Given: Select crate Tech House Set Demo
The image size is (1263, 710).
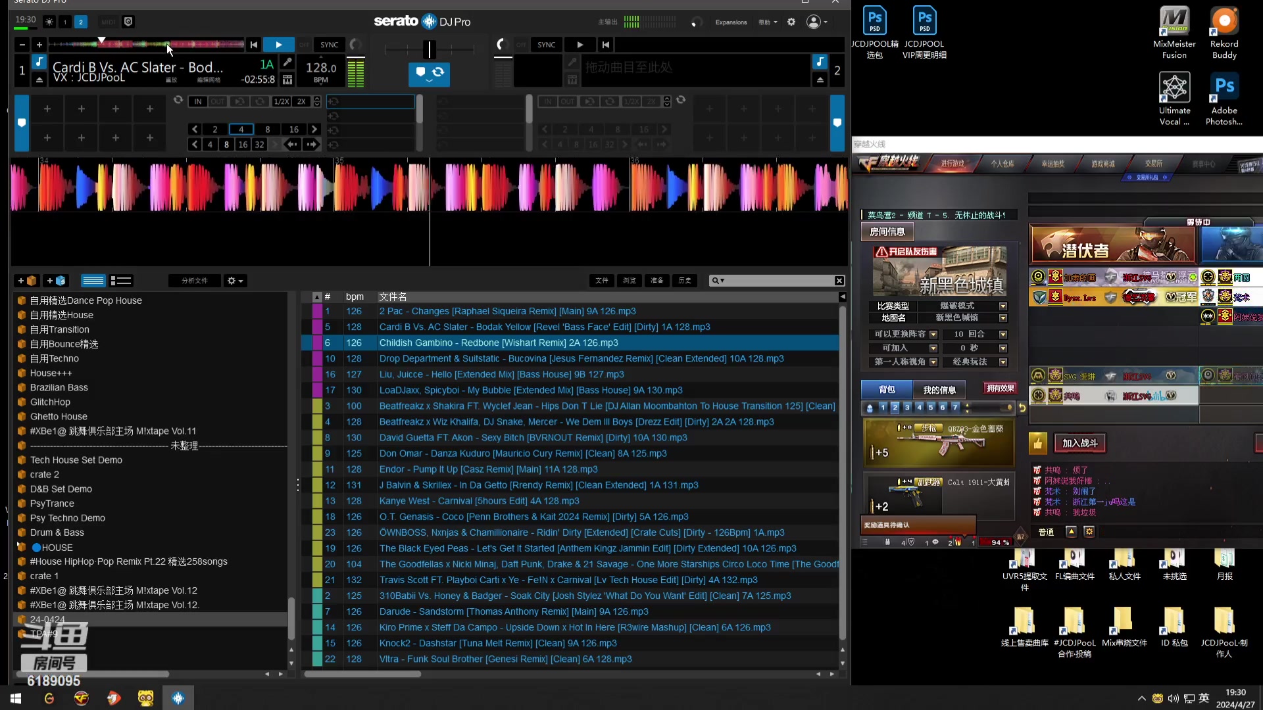Looking at the screenshot, I should click(76, 460).
